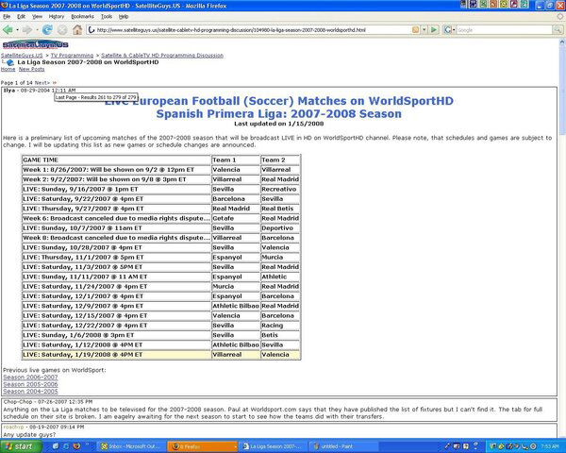Click the green Go arrow button
The height and width of the screenshot is (453, 566).
click(x=434, y=30)
